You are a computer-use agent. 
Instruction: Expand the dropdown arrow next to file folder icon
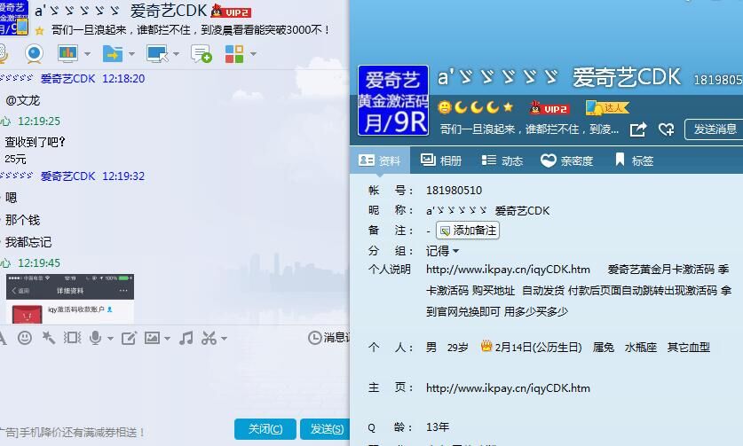[131, 54]
